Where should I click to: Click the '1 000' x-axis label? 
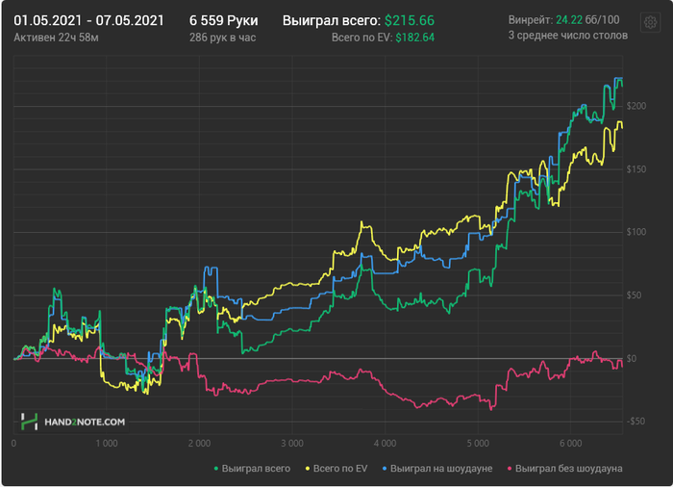(106, 443)
